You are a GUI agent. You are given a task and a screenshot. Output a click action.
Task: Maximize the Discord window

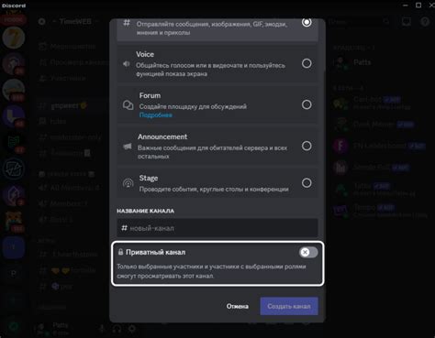coord(418,5)
